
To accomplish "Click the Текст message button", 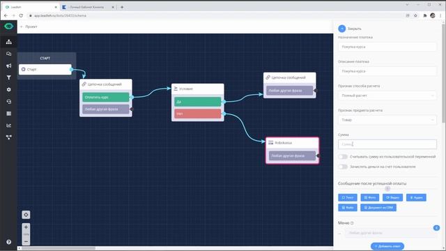I will pyautogui.click(x=348, y=197).
